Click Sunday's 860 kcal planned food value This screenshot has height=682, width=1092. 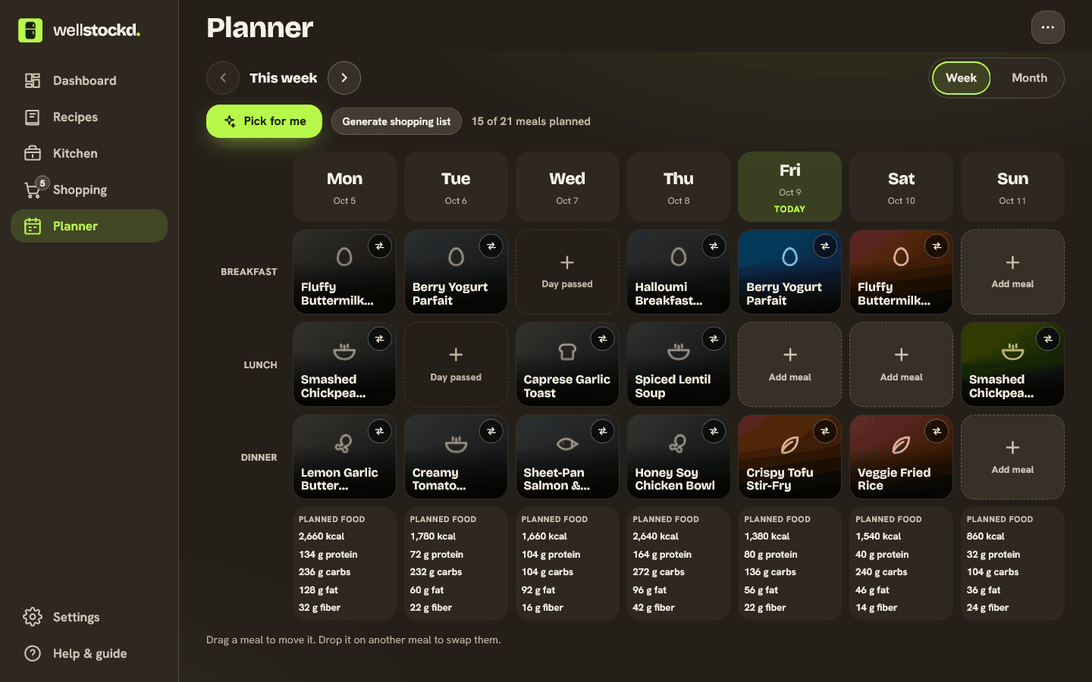(x=985, y=537)
